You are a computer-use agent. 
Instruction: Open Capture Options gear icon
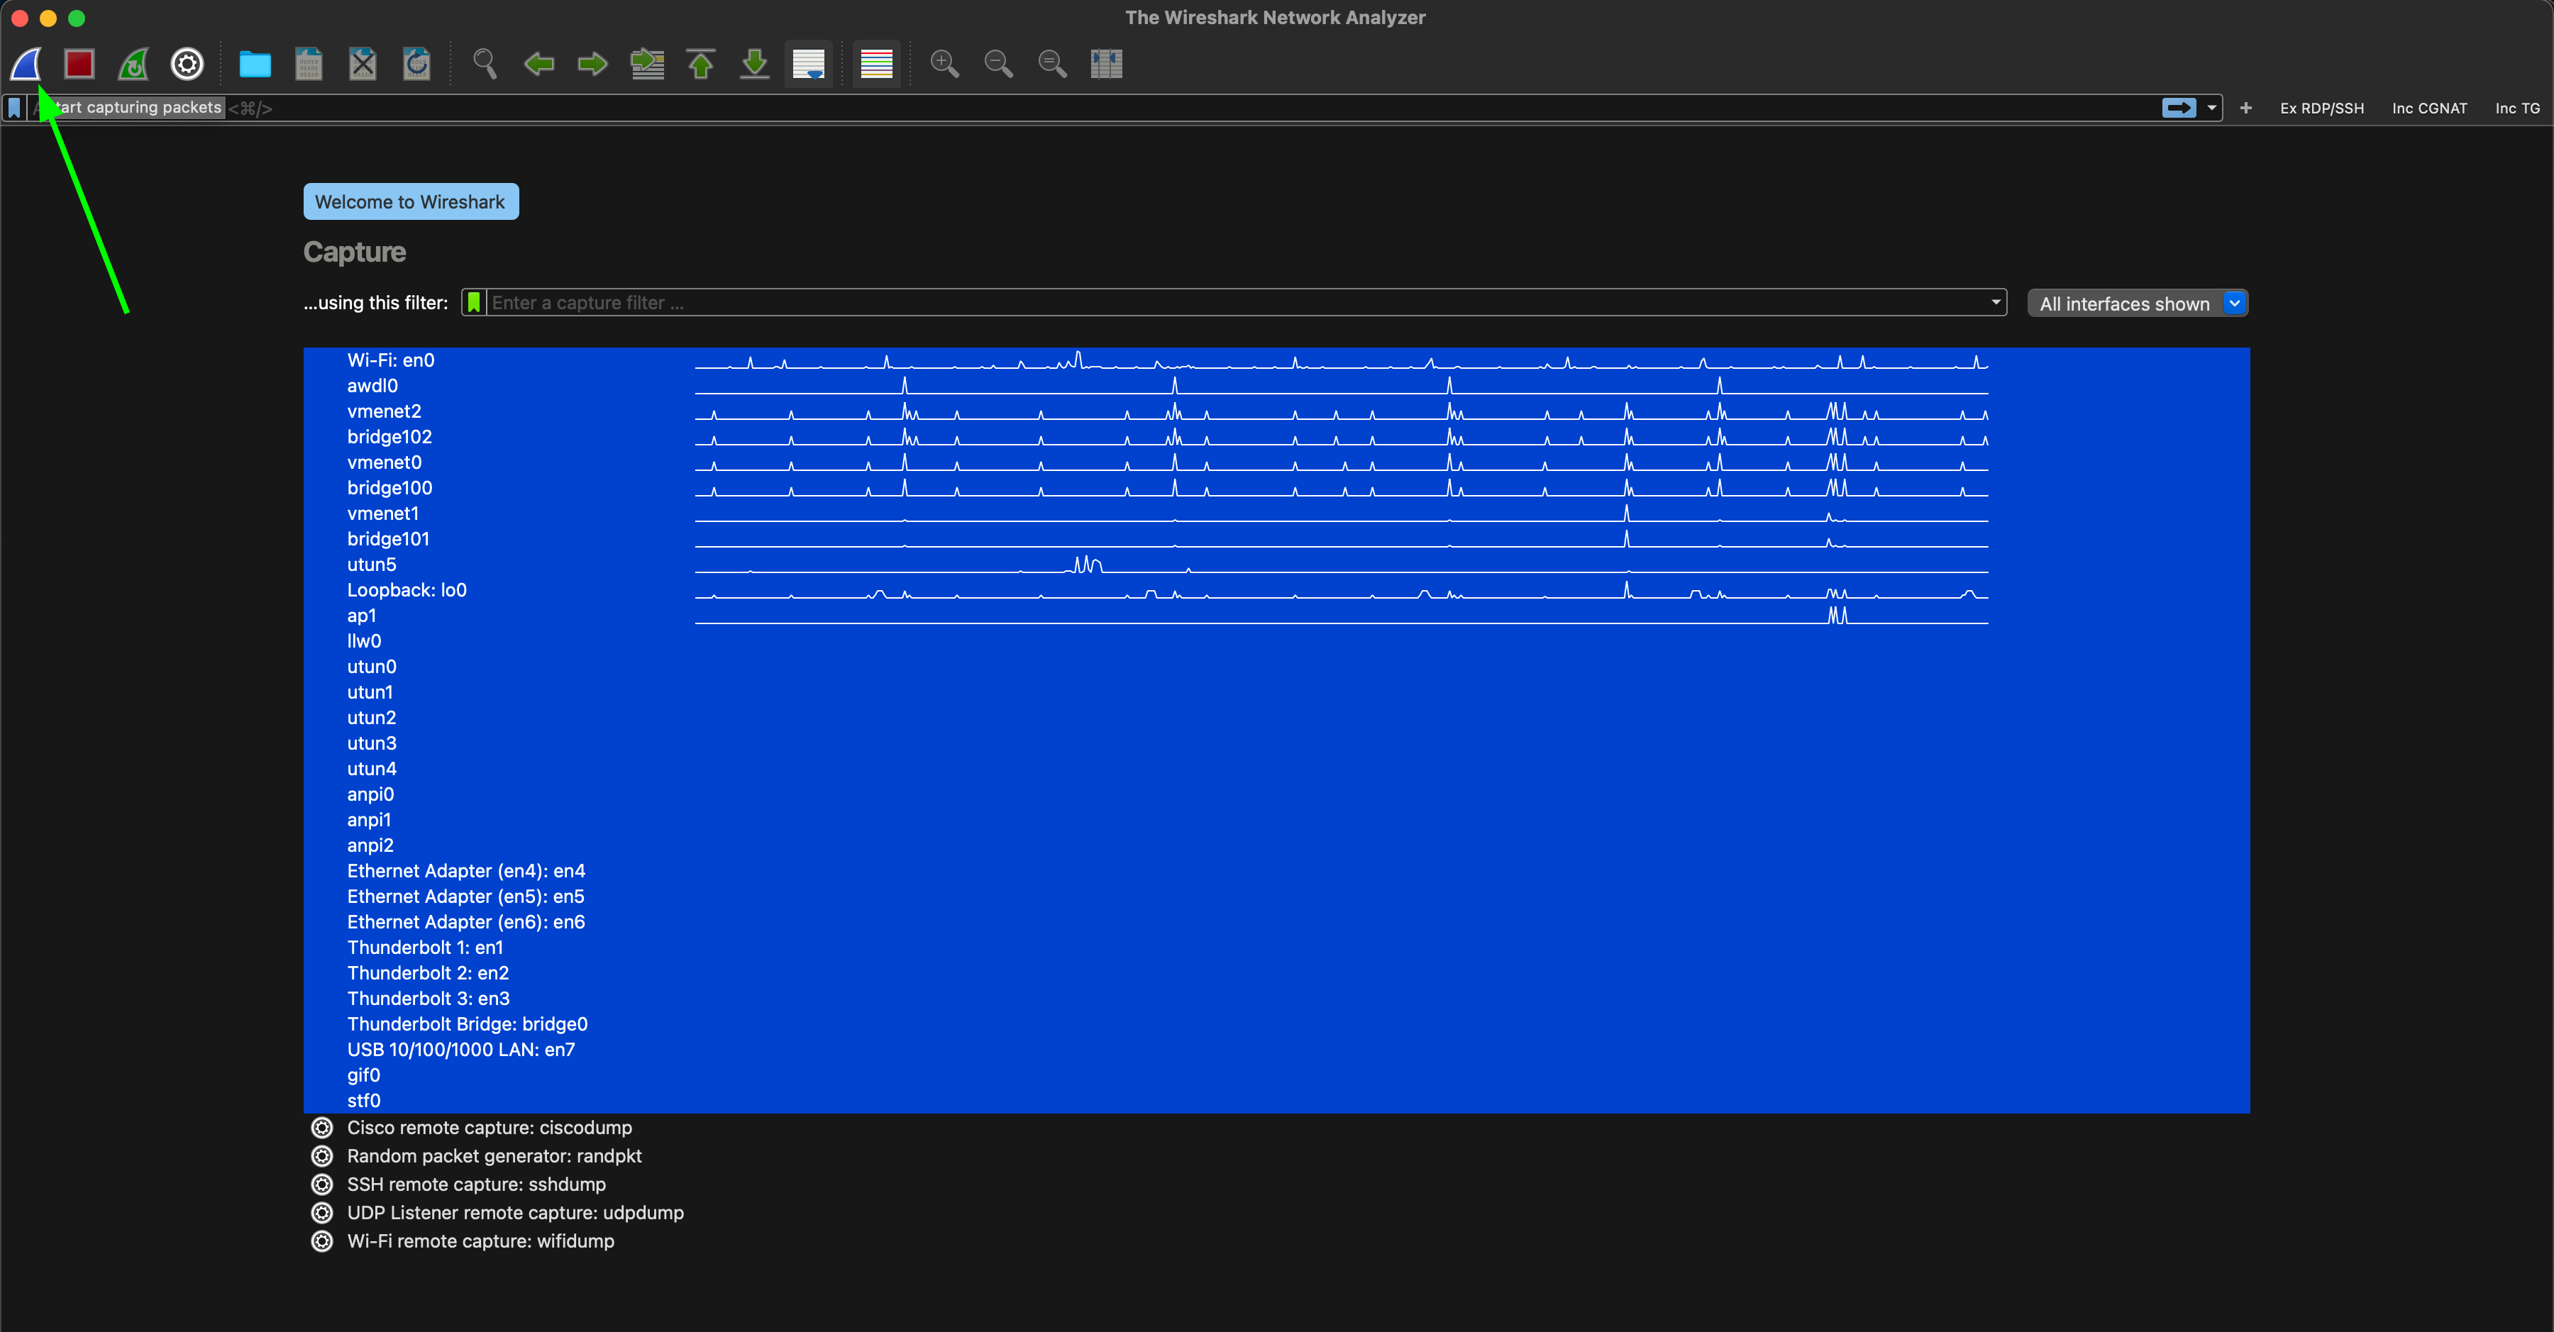tap(187, 65)
